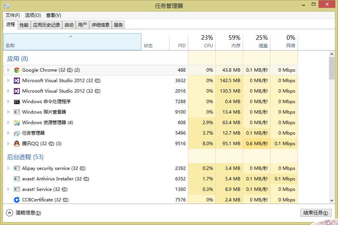Screen dimensions: 338x225
Task: Open the 选项 menu
Action: 32,15
